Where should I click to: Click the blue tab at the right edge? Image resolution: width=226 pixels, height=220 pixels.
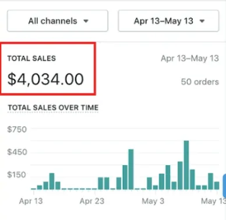pyautogui.click(x=224, y=186)
